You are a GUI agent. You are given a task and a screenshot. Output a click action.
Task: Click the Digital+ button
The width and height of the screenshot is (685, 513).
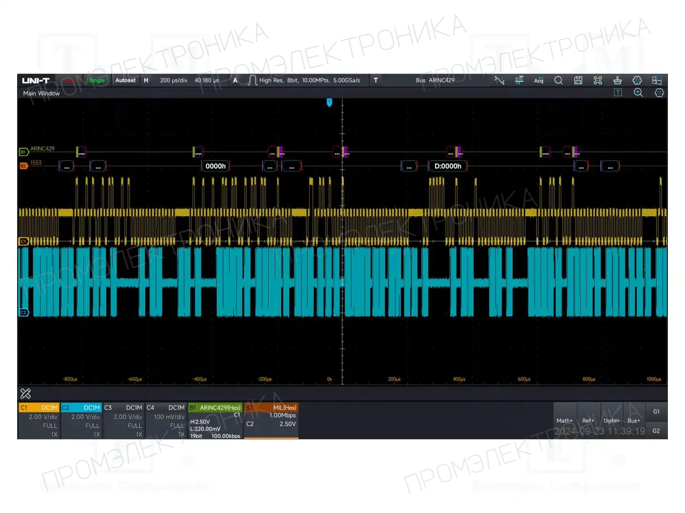611,421
